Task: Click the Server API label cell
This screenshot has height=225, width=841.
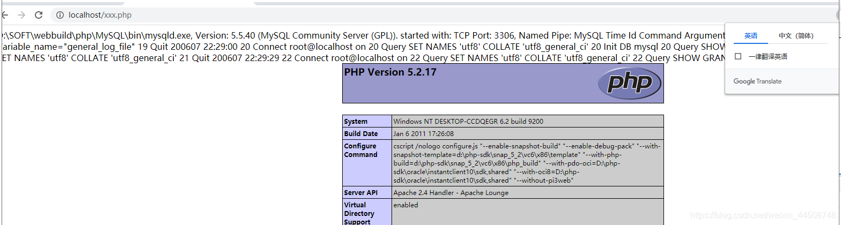Action: click(367, 192)
